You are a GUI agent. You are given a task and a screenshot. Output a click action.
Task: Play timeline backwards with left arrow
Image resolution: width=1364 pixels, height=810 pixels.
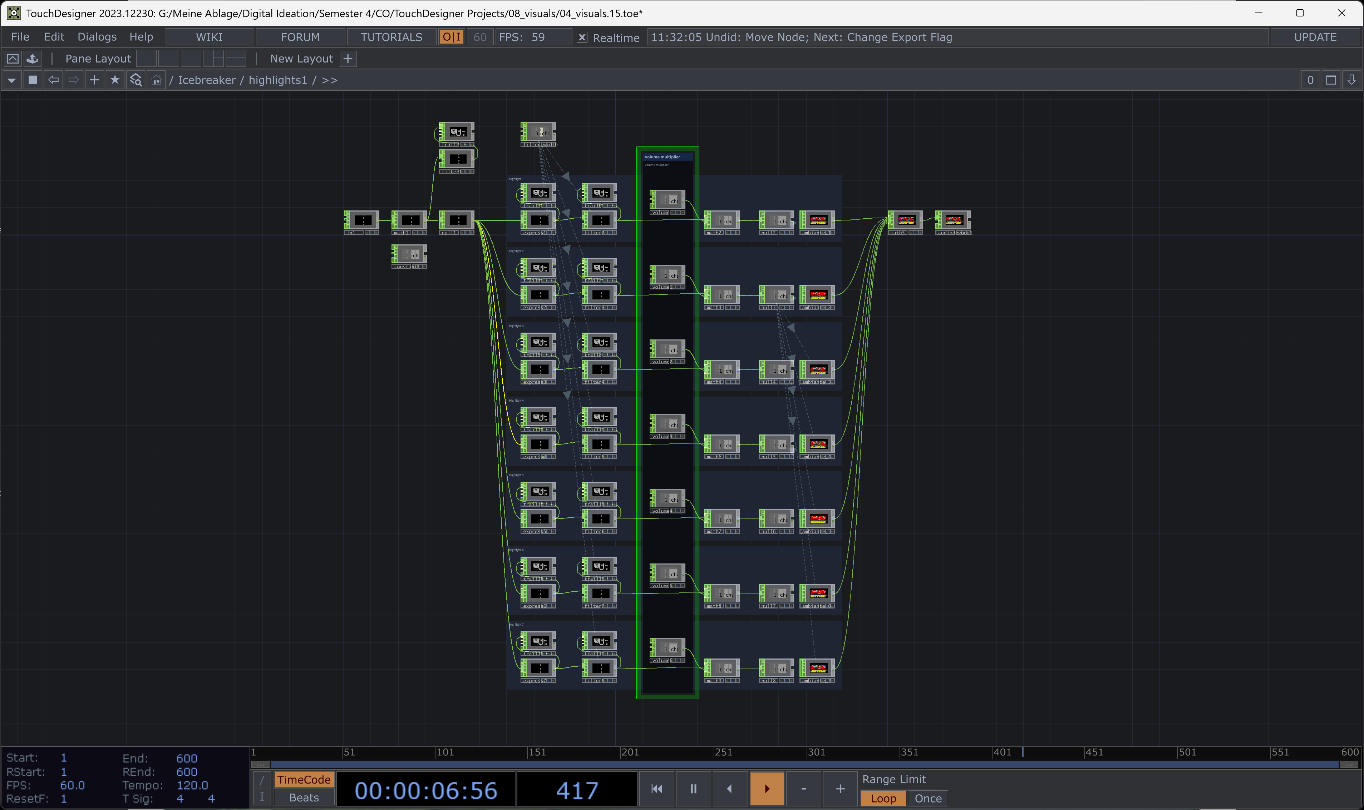pyautogui.click(x=729, y=789)
